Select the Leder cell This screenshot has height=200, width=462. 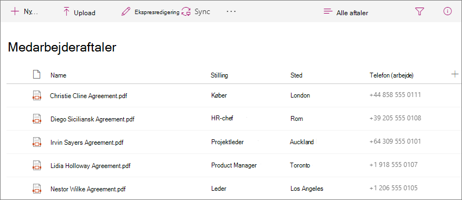[219, 189]
